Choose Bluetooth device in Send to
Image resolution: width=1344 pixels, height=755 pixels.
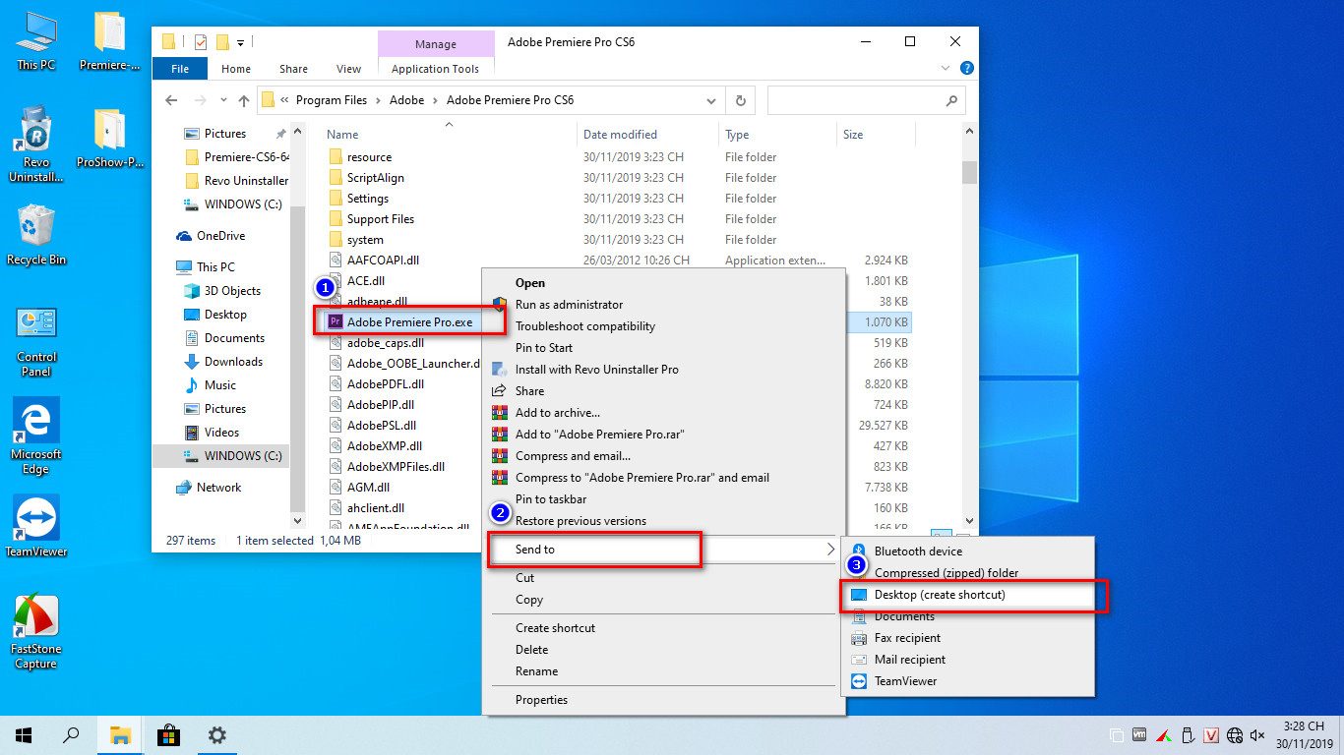918,552
